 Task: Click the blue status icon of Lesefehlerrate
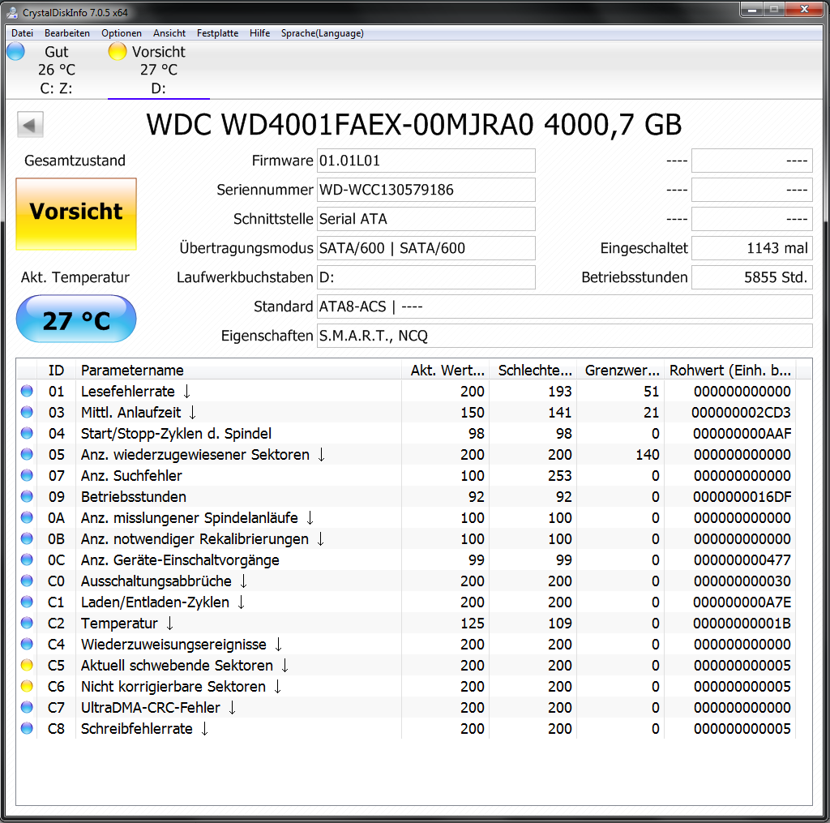27,391
